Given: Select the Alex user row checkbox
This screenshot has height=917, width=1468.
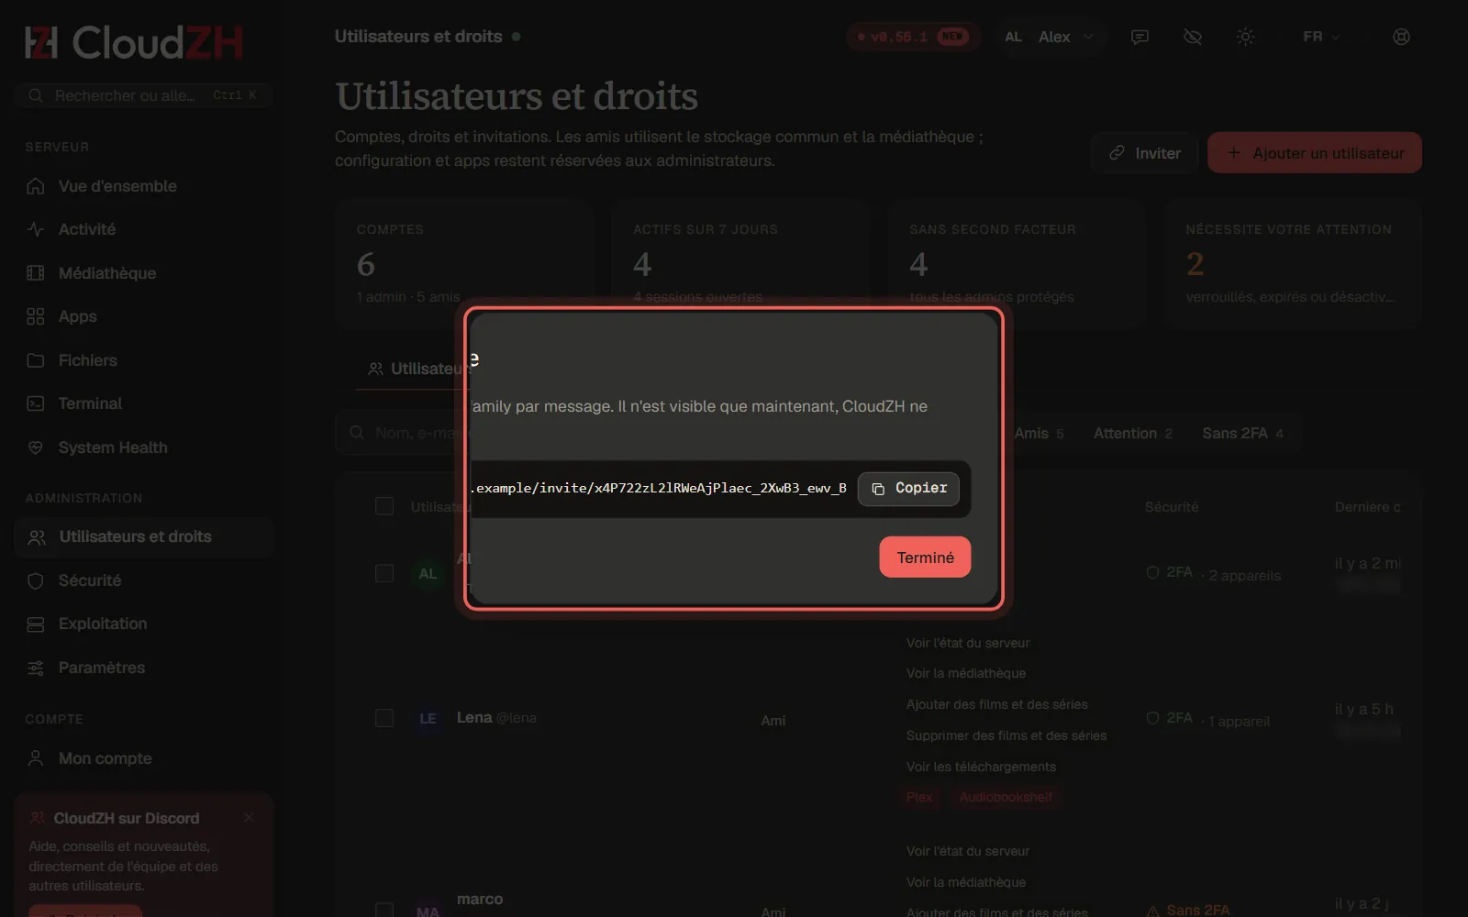Looking at the screenshot, I should [x=384, y=573].
